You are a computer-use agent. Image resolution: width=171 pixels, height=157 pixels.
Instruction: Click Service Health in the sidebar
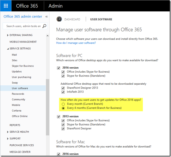click(x=19, y=132)
